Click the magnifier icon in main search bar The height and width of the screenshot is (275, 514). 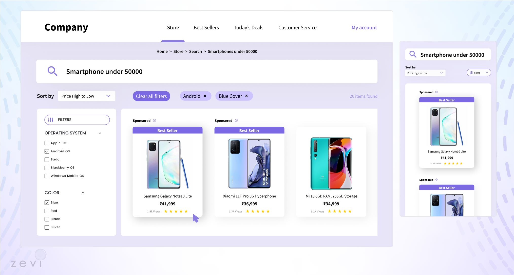click(x=52, y=71)
